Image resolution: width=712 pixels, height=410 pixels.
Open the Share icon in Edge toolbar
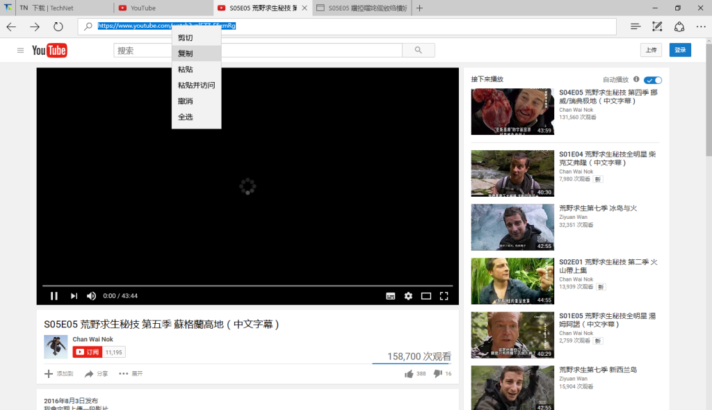click(x=679, y=27)
